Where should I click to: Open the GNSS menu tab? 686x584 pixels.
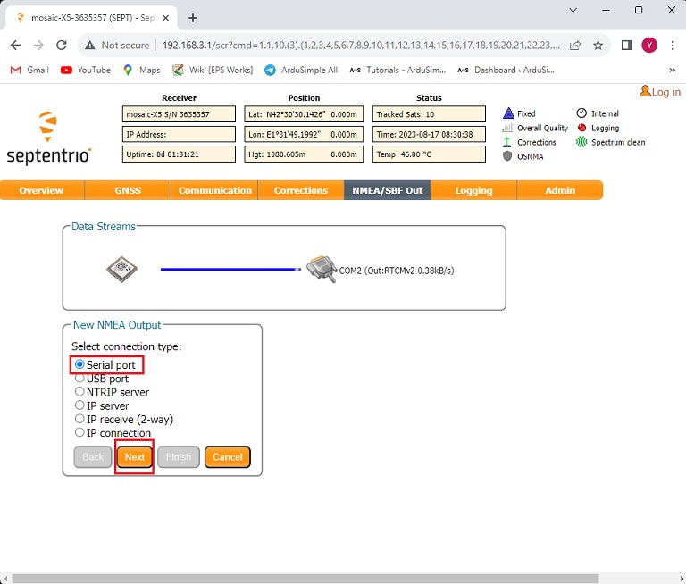[x=128, y=190]
